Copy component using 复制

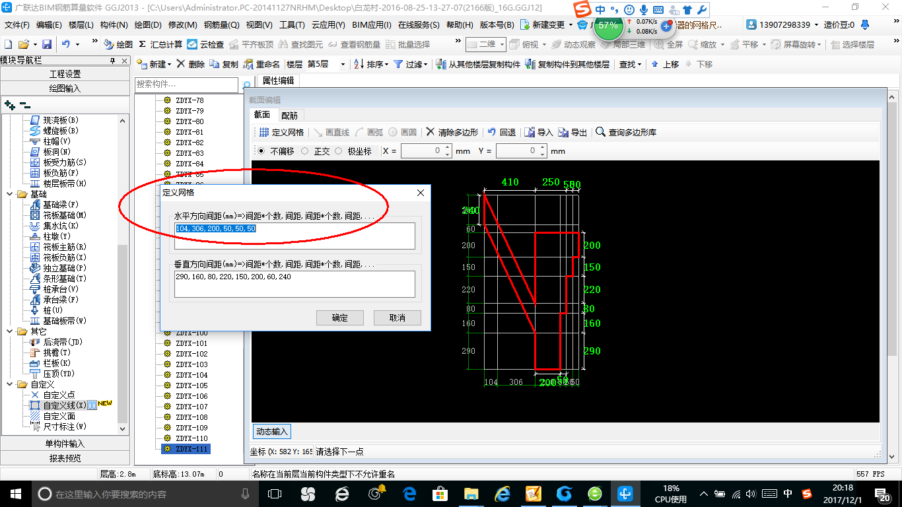(x=224, y=64)
